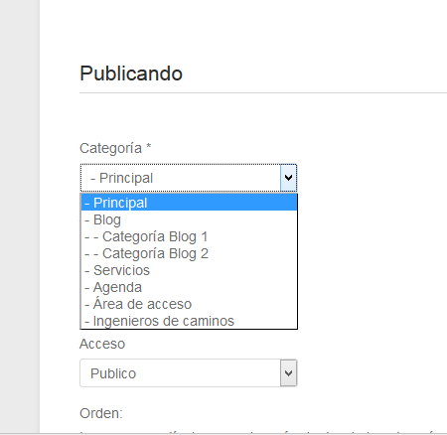Click the gray sidebar strip on the left

click(x=20, y=217)
